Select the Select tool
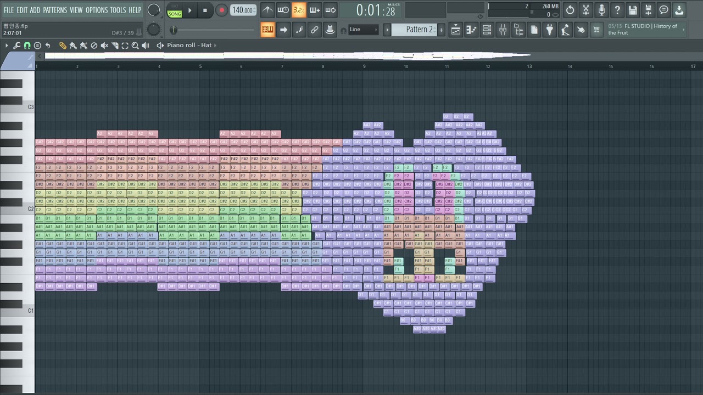 pos(125,46)
